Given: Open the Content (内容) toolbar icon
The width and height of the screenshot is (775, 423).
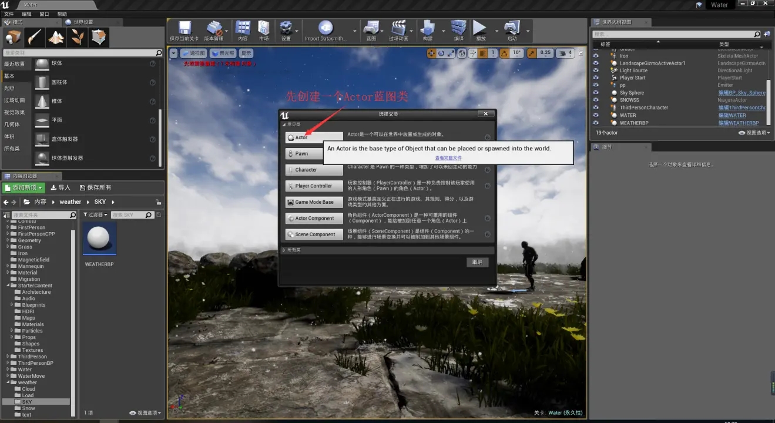Looking at the screenshot, I should 243,30.
